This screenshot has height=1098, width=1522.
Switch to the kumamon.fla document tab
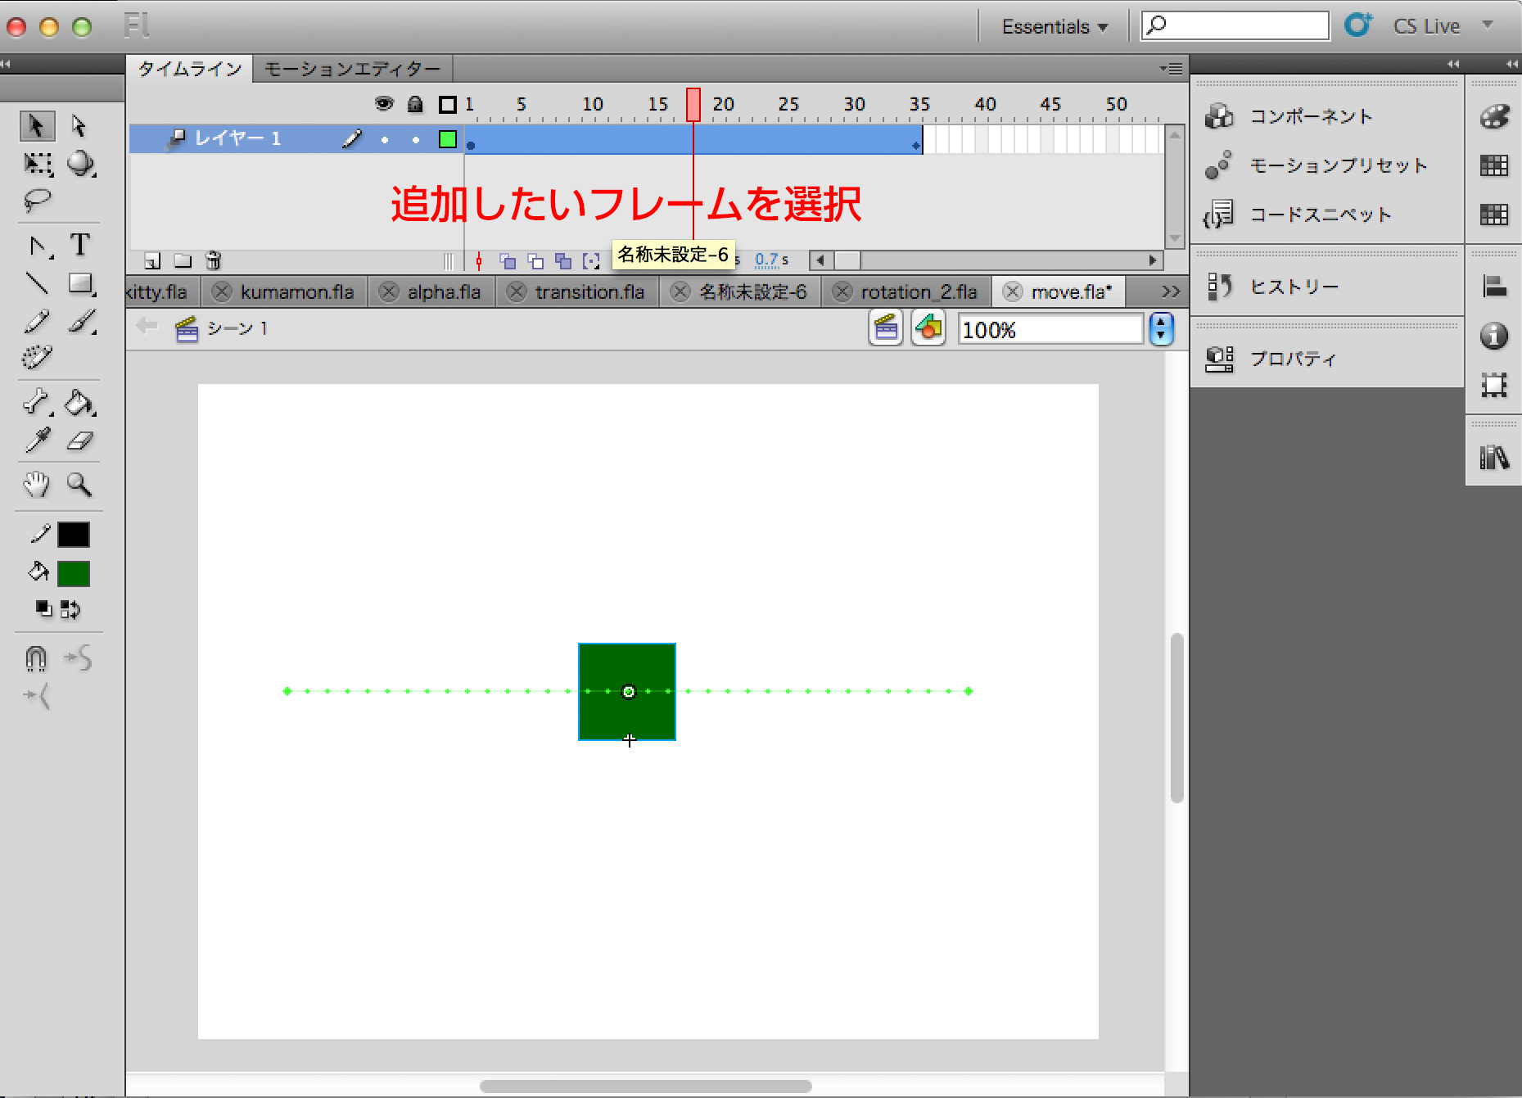click(296, 292)
